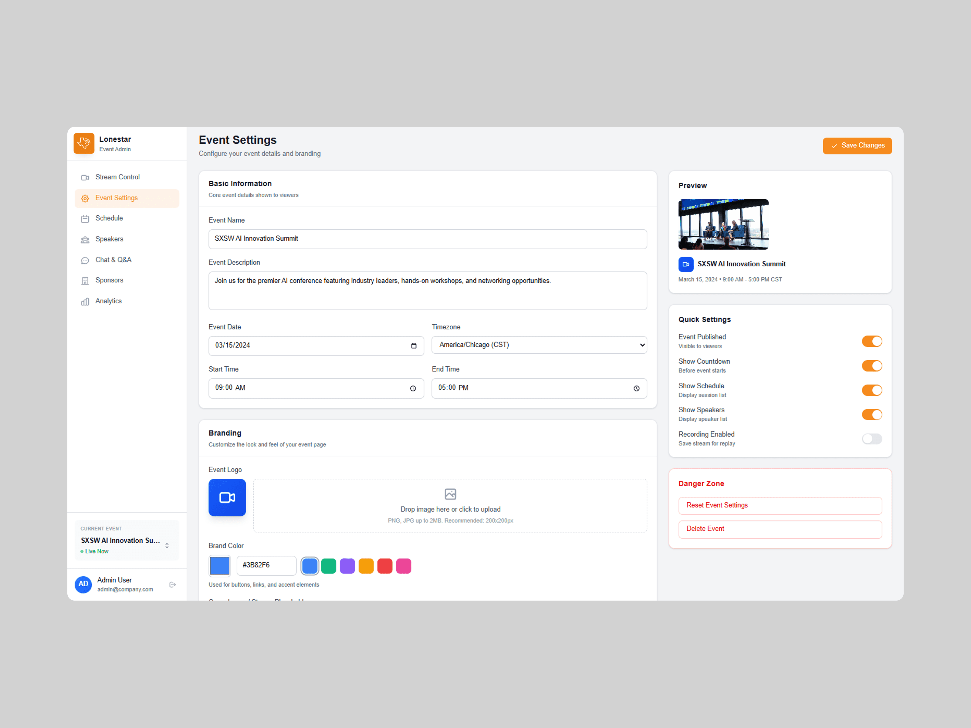971x728 pixels.
Task: Select the purple brand color swatch
Action: (347, 566)
